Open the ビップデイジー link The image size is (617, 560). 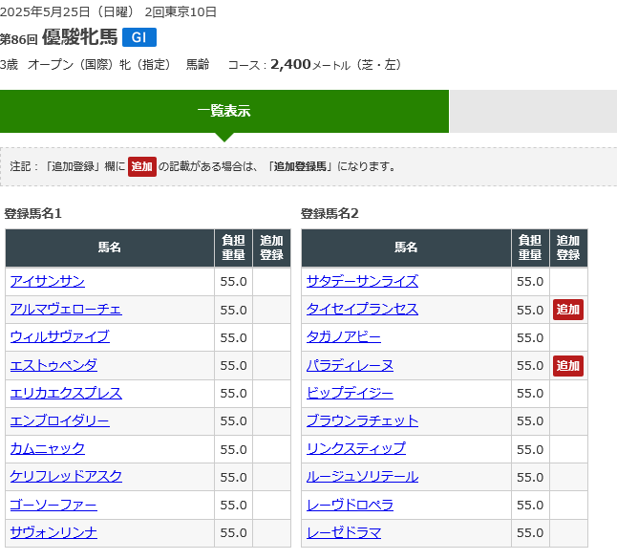point(350,393)
